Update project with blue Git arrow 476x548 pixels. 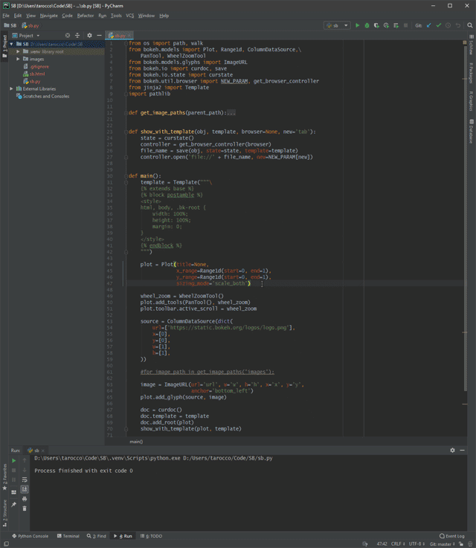click(429, 25)
